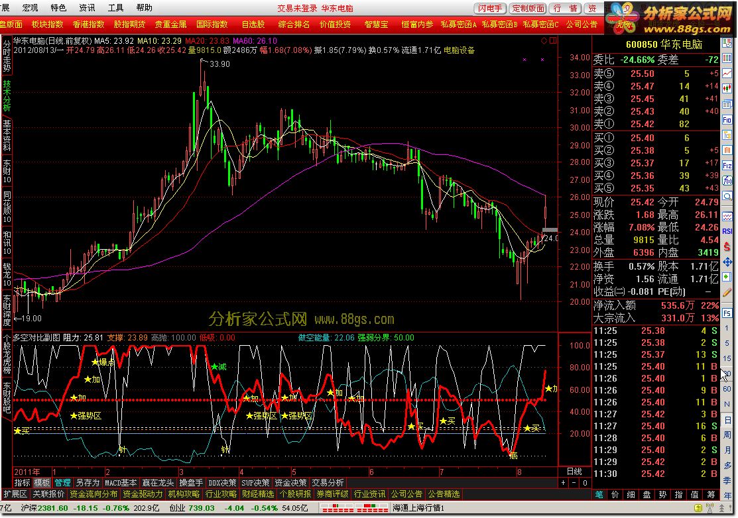Click the FS icon in right toolbar
Screen dimensions: 738x518
point(727,313)
